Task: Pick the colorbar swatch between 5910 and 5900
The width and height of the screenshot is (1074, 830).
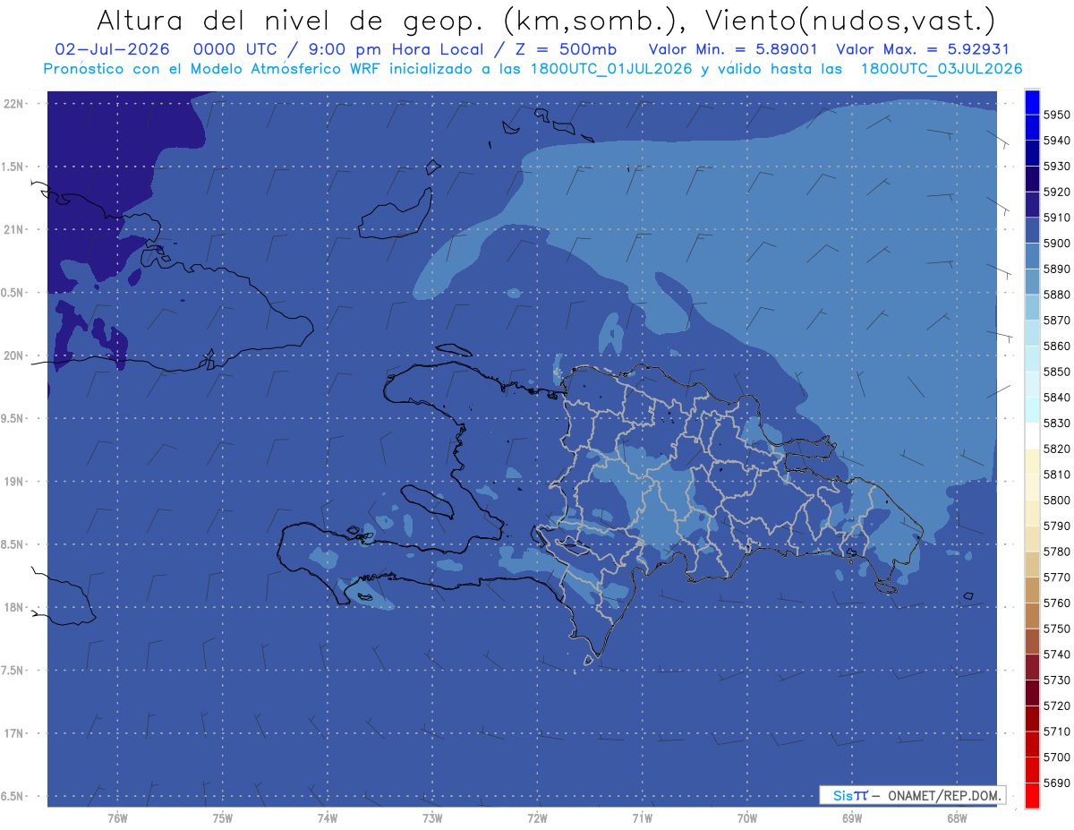Action: [x=1032, y=230]
